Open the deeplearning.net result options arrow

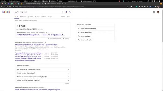tap(47, 33)
